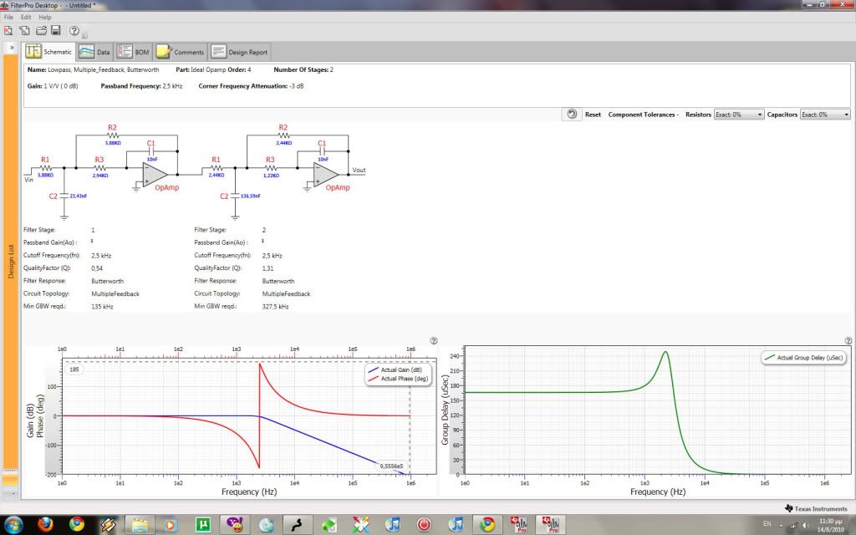Open the Capacitors tolerance dropdown

(825, 115)
